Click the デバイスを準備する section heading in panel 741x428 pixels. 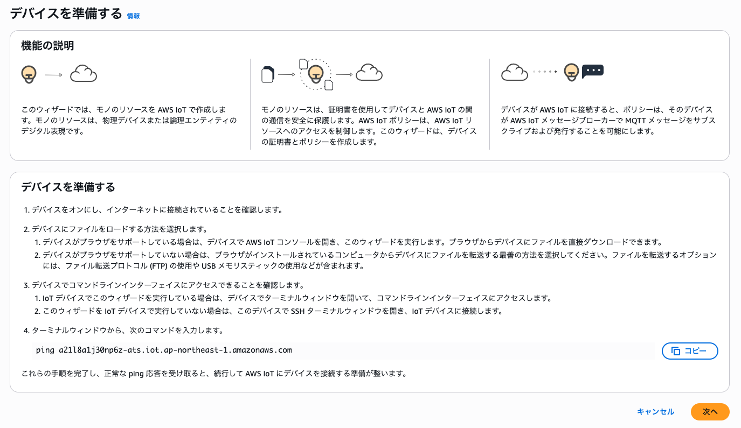point(68,187)
